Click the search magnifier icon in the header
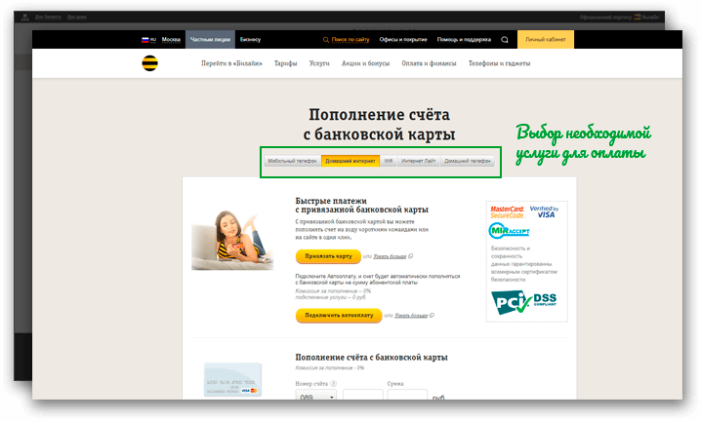 pos(505,40)
